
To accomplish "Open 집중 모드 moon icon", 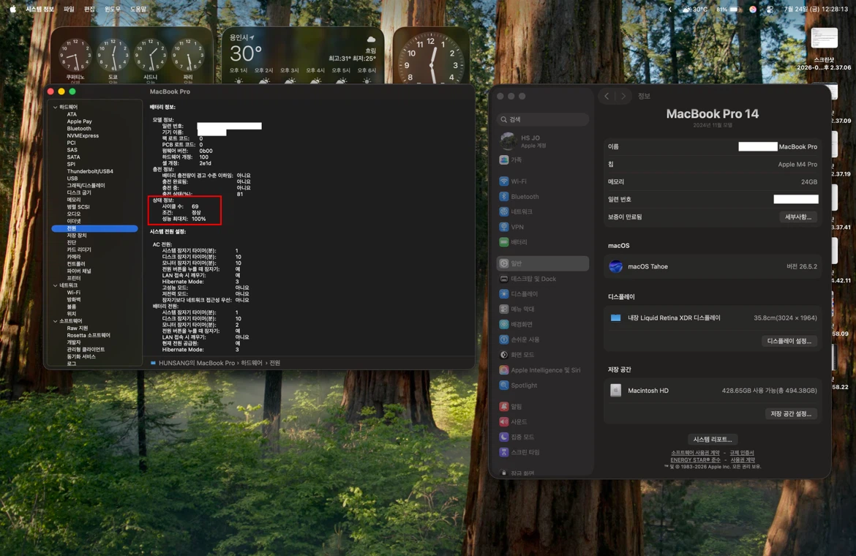I will (x=504, y=437).
